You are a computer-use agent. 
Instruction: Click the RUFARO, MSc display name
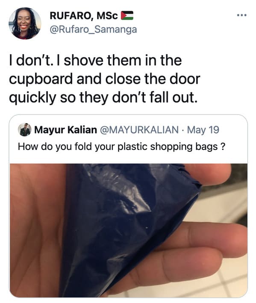click(x=84, y=16)
